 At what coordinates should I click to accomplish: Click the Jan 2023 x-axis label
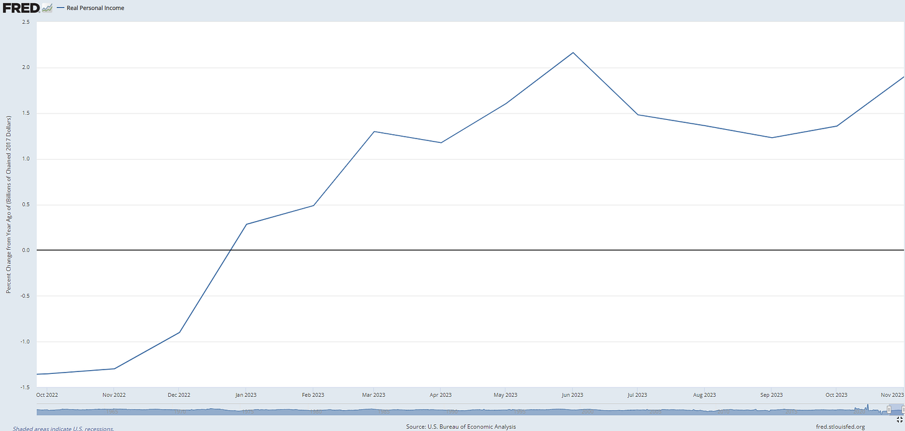(x=246, y=394)
